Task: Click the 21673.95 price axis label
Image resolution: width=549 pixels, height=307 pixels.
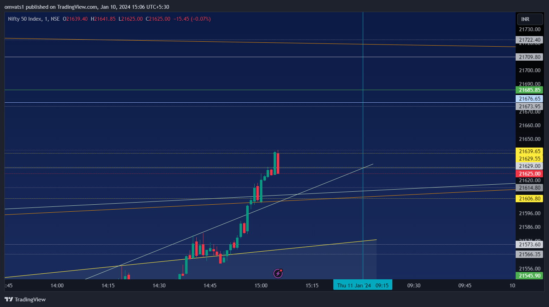Action: (529, 107)
